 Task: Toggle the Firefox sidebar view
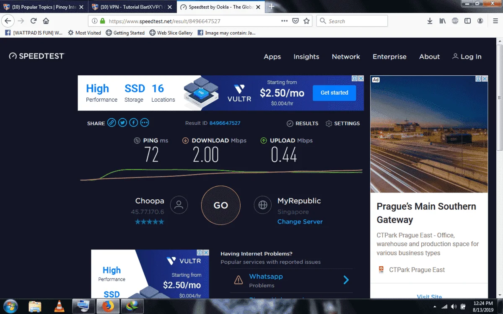(467, 21)
